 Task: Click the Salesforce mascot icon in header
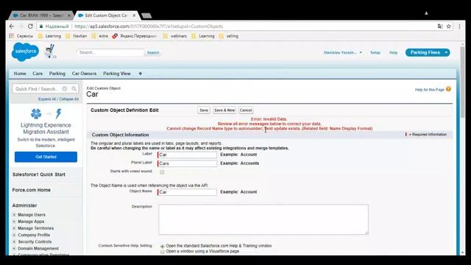50,52
